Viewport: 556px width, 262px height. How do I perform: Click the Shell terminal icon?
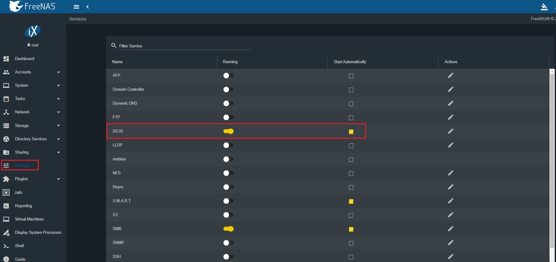coord(6,246)
